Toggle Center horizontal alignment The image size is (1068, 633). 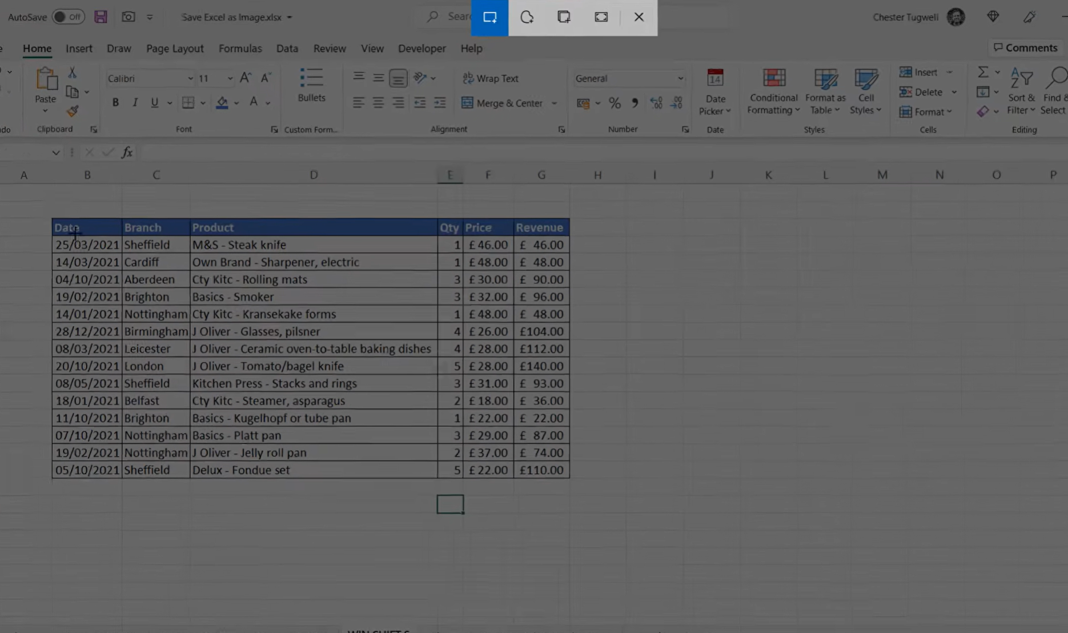point(378,103)
